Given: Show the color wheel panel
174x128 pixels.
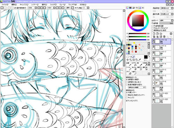Looking at the screenshot, I should click(127, 8).
